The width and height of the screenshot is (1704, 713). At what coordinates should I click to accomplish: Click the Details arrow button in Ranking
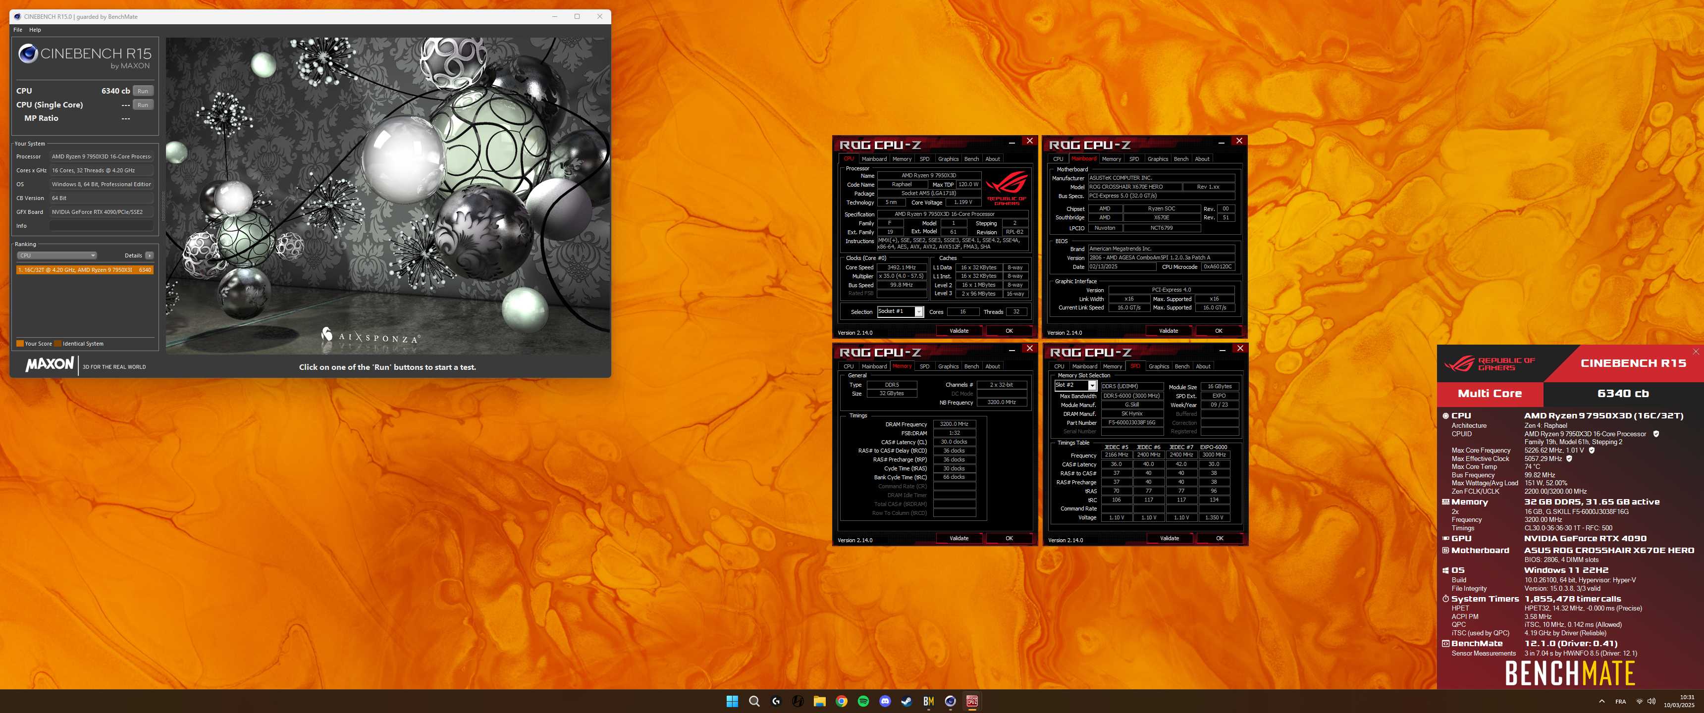pos(150,255)
